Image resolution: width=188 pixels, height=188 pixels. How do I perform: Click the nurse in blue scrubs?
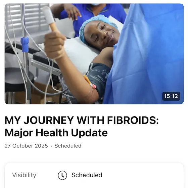pos(91,14)
